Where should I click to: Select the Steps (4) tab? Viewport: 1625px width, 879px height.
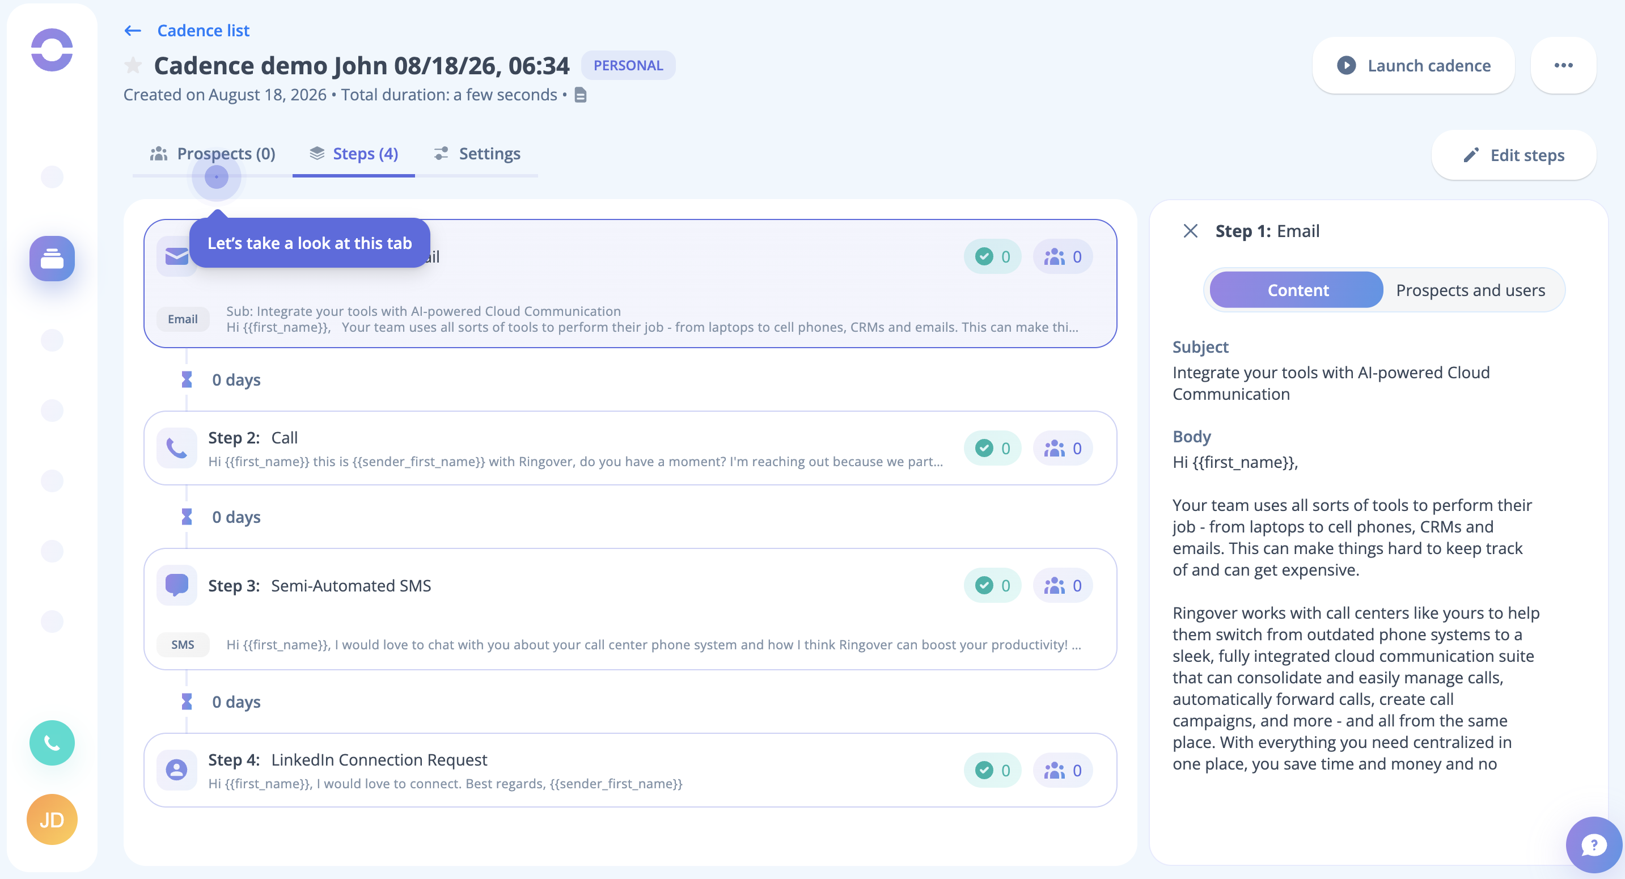point(354,153)
